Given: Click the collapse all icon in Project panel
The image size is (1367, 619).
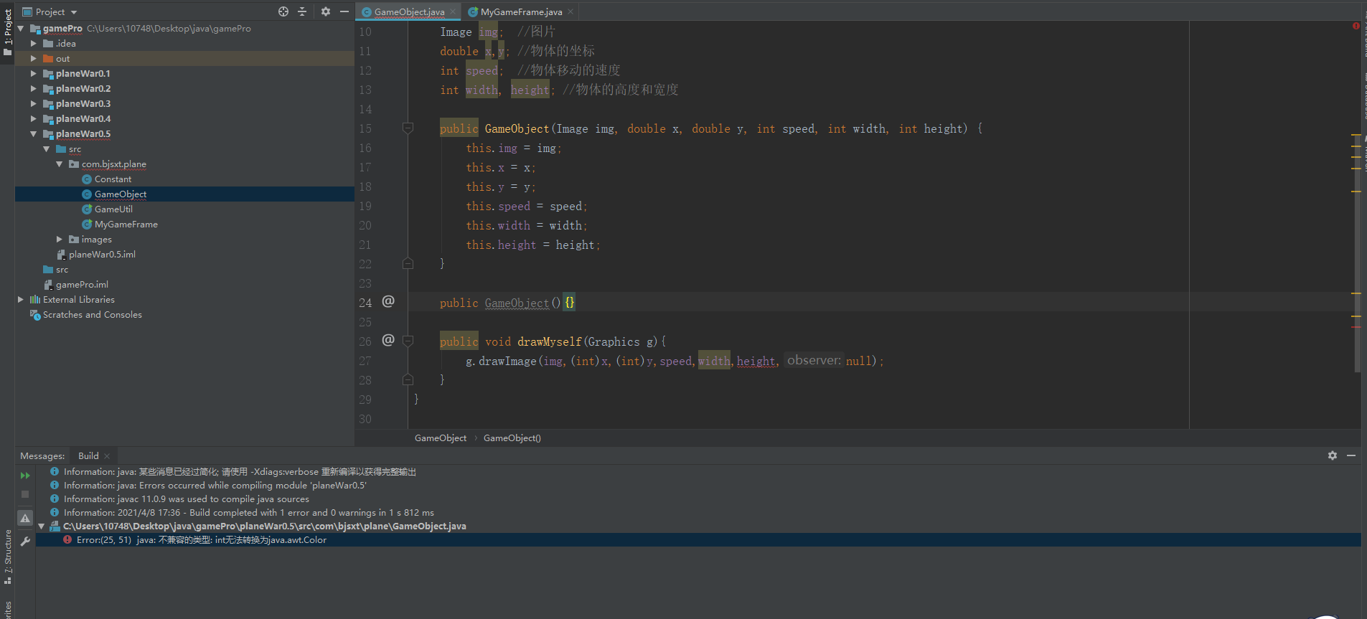Looking at the screenshot, I should point(302,11).
